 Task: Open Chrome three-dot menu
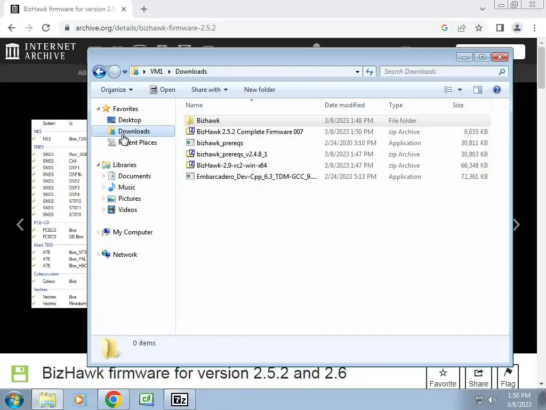[x=534, y=28]
